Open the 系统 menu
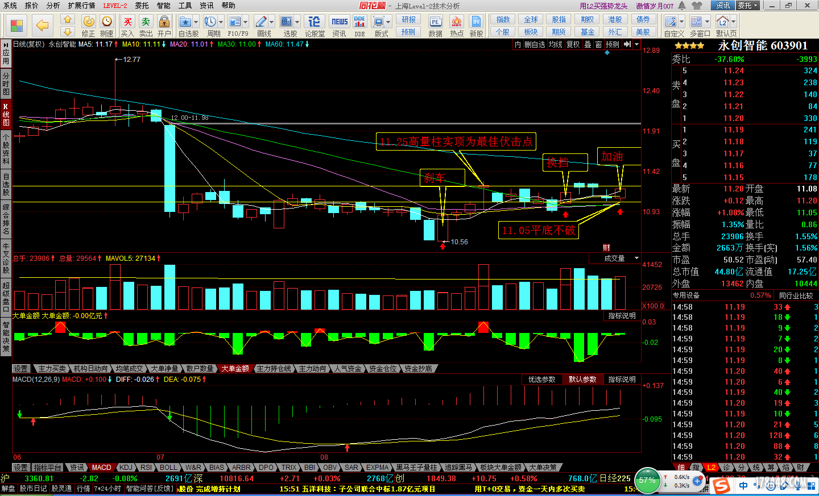Image resolution: width=819 pixels, height=496 pixels. tap(10, 6)
